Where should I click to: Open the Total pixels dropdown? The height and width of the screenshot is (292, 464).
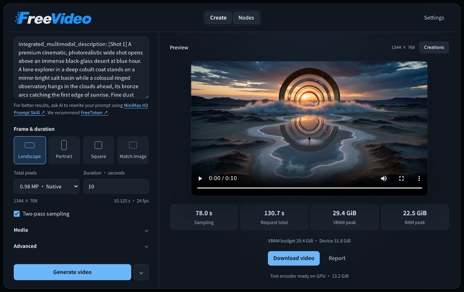[46, 186]
